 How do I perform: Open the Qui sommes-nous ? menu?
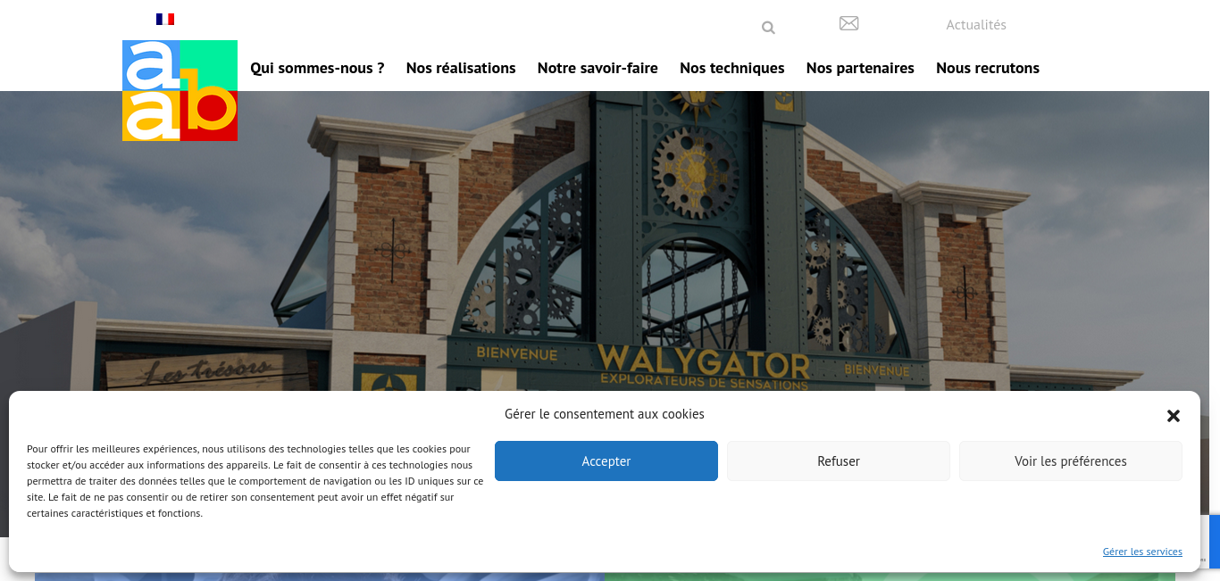tap(317, 68)
